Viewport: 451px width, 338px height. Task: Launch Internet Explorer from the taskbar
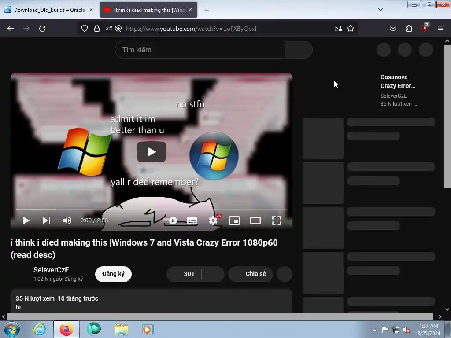[39, 329]
